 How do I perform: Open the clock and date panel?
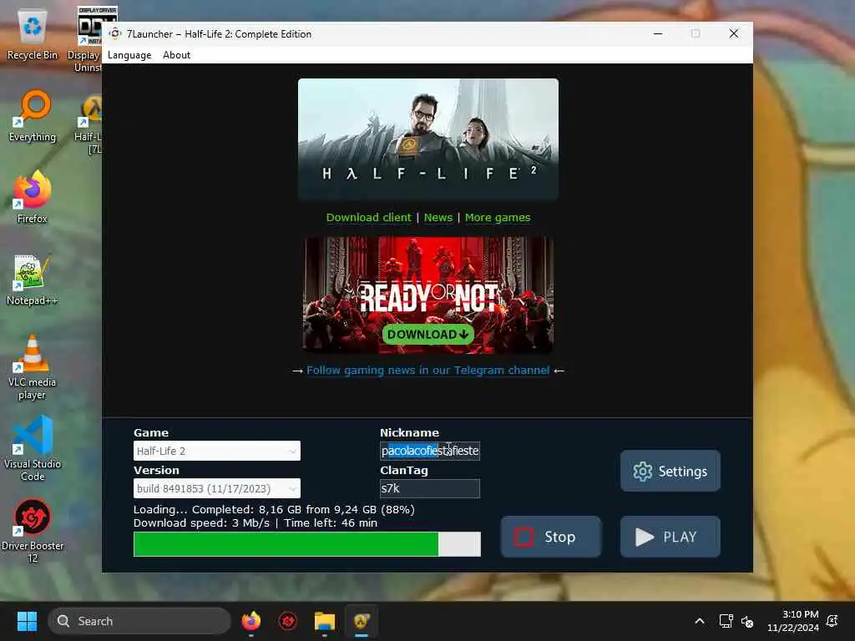793,621
